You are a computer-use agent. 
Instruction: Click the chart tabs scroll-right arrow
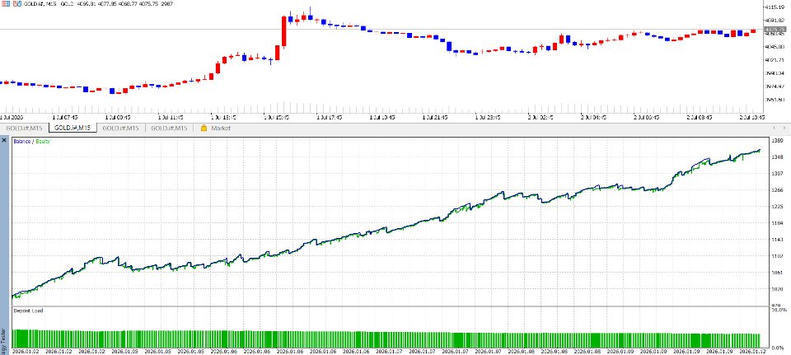(x=784, y=128)
